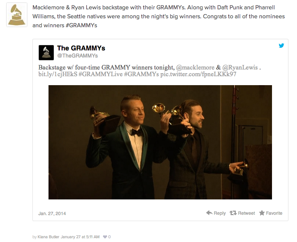Click the Retweet button label

click(246, 213)
